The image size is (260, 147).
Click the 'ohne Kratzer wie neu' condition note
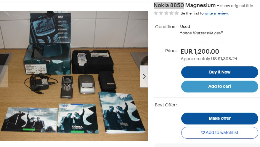[201, 33]
